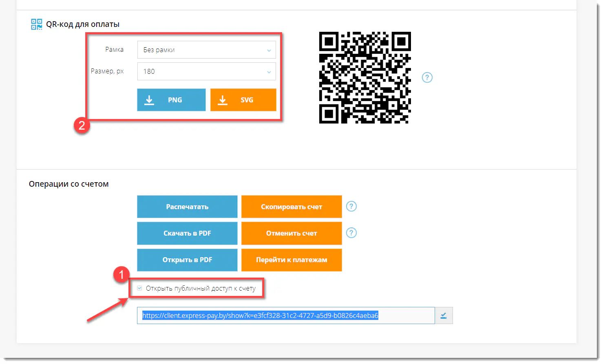Go to payments with Перейти к платежам
Screen dimensions: 603x364
tap(291, 260)
